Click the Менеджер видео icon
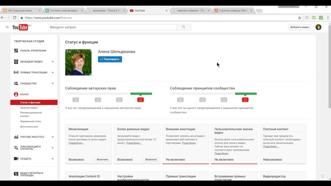 tap(16, 61)
